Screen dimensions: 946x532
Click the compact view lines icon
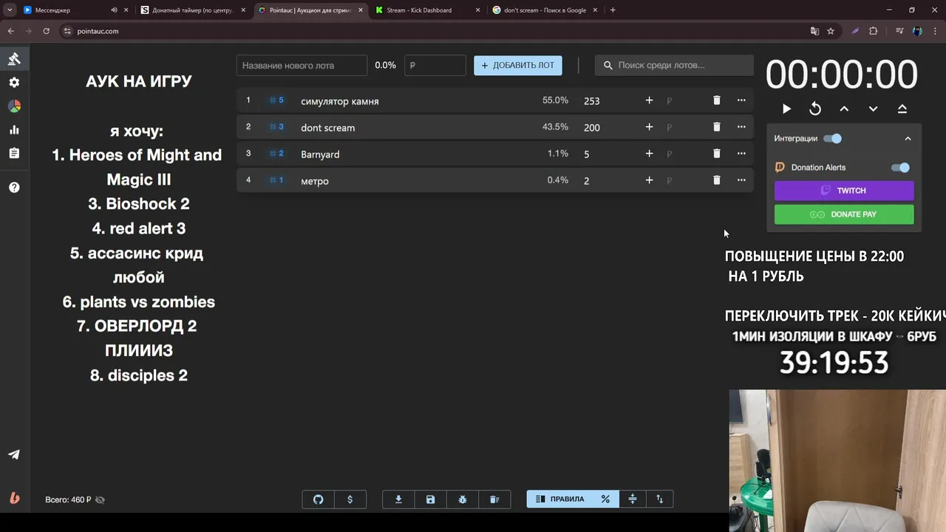633,499
